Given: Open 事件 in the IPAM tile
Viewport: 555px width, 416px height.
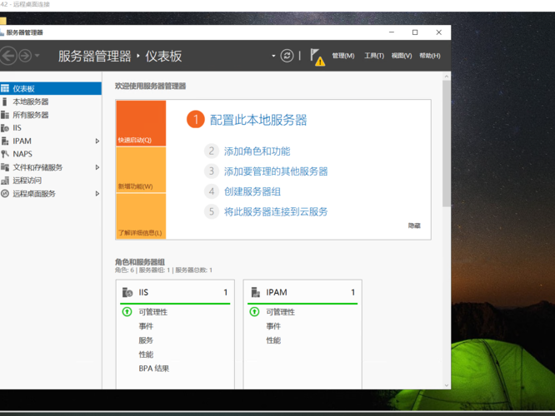Looking at the screenshot, I should (273, 326).
